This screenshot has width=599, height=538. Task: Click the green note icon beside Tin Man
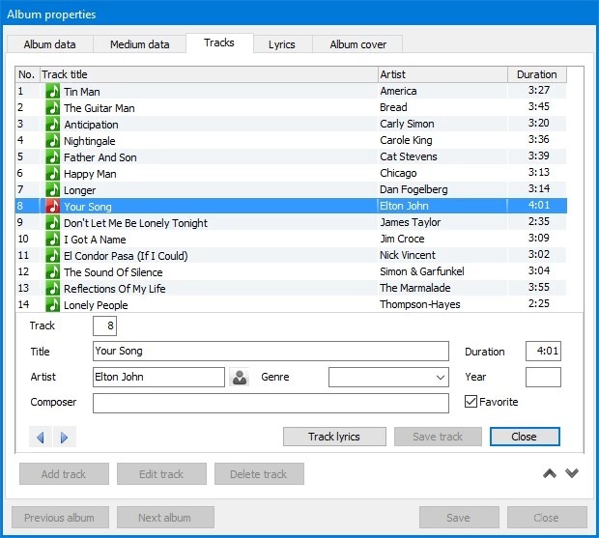pos(53,92)
